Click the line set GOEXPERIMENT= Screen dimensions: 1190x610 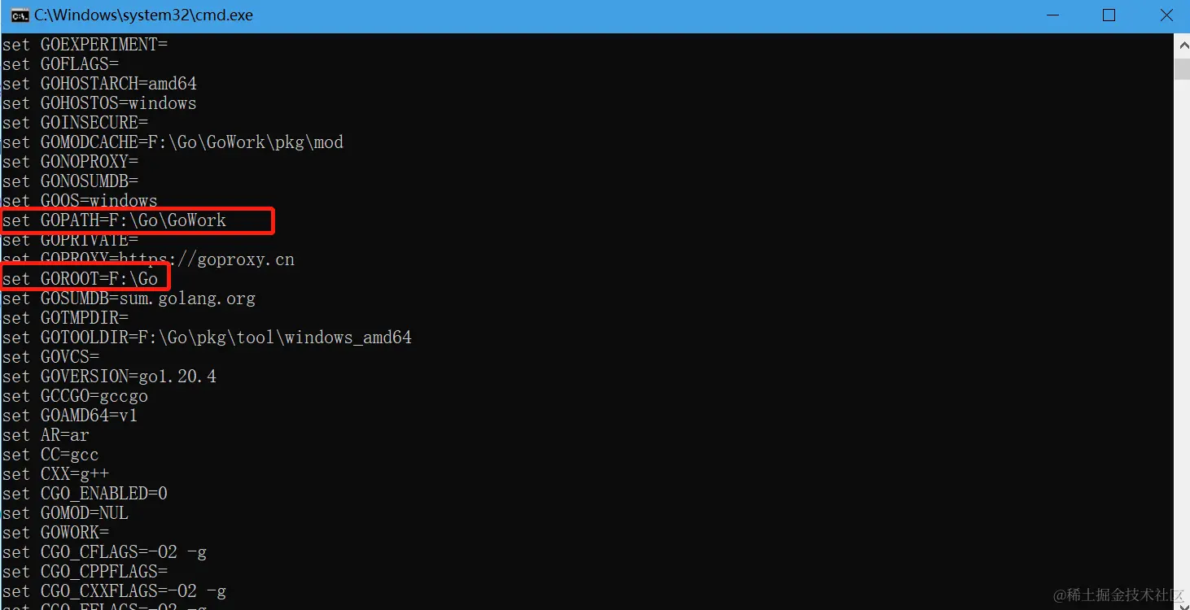pyautogui.click(x=85, y=45)
